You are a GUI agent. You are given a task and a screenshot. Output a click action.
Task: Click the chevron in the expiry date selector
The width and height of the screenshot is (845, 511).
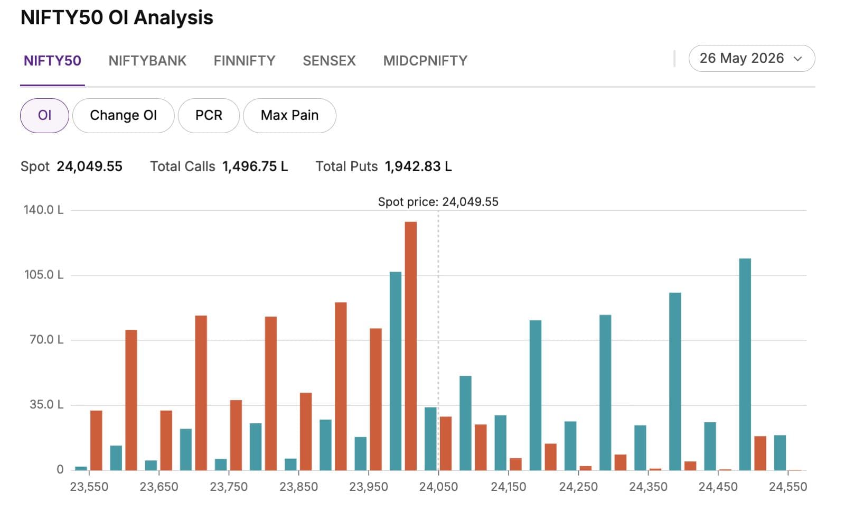pos(797,59)
